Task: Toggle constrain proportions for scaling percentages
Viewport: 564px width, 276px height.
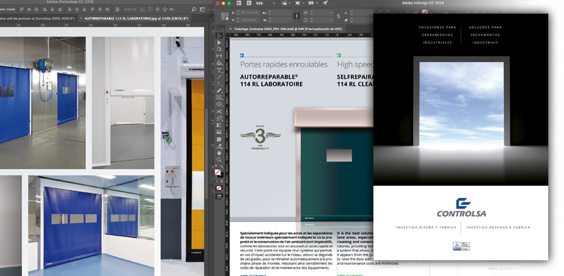Action: pos(338,16)
